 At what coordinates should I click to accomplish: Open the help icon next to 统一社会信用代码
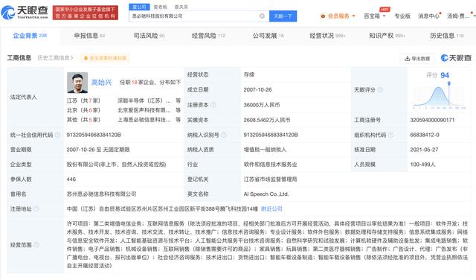click(x=57, y=135)
